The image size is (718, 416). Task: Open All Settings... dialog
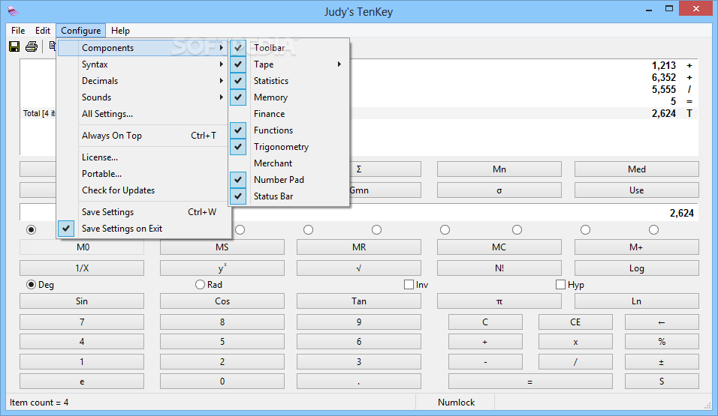(x=143, y=114)
